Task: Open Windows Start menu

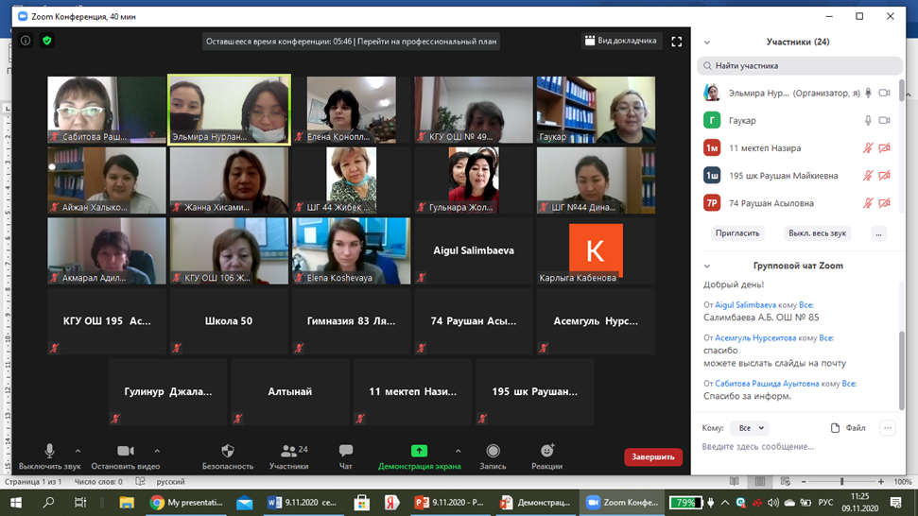Action: (16, 503)
